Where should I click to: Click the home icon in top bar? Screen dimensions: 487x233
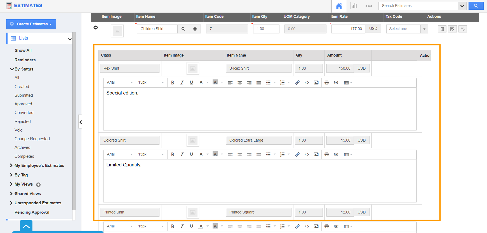339,6
